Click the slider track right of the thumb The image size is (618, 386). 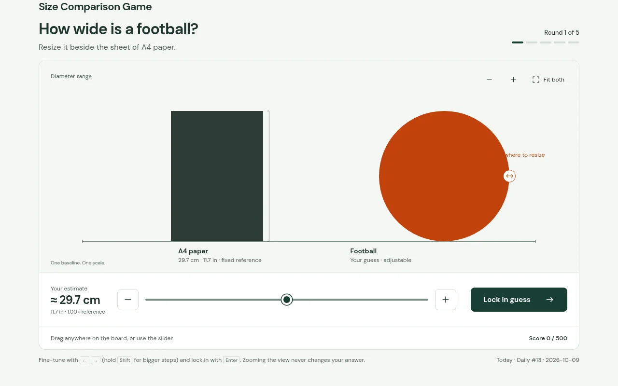click(x=360, y=300)
